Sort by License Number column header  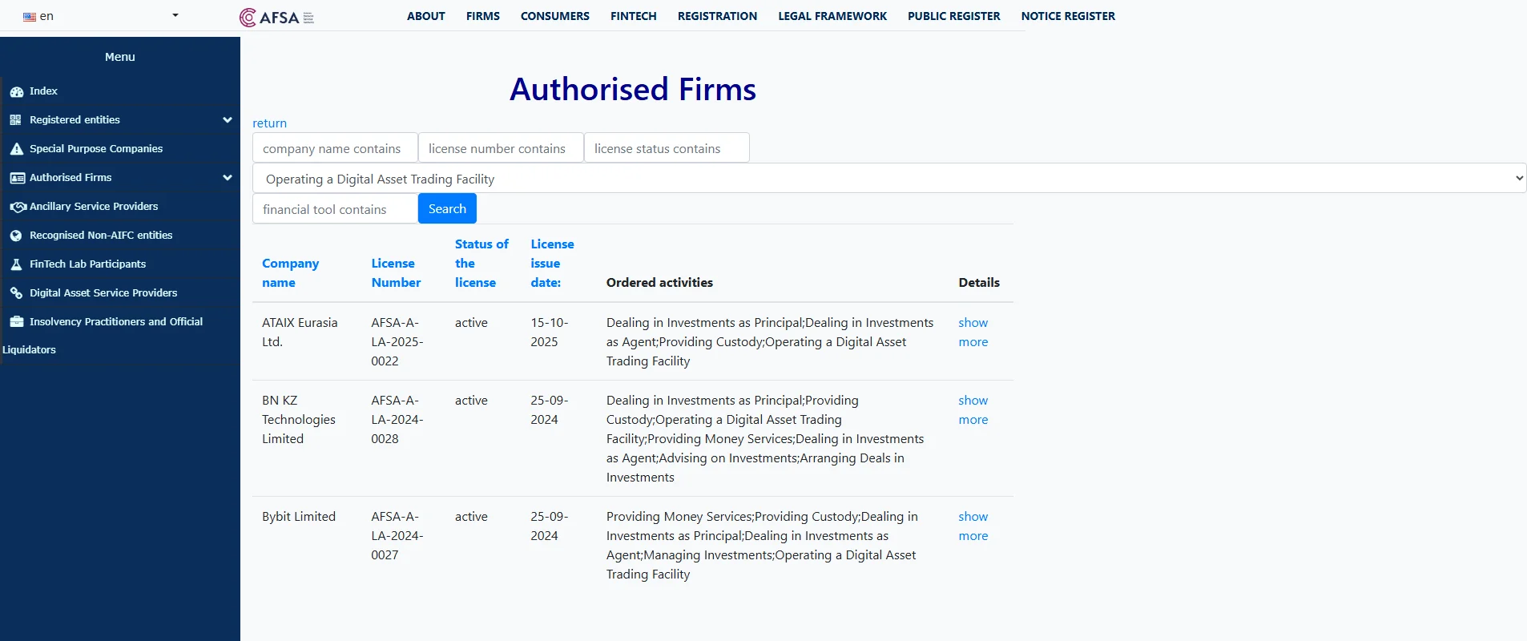click(396, 273)
